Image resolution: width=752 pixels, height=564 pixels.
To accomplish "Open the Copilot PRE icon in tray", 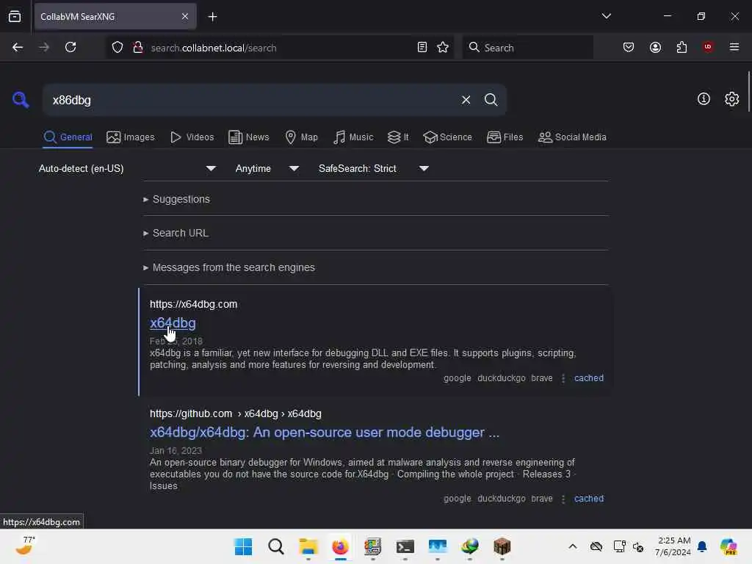I will (728, 546).
